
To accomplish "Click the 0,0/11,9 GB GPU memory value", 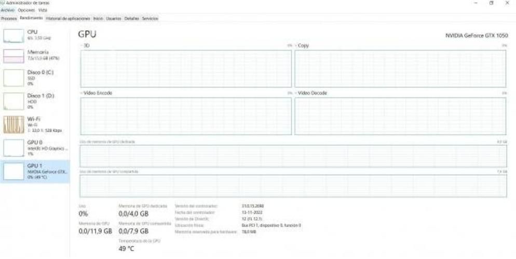I will (96, 231).
